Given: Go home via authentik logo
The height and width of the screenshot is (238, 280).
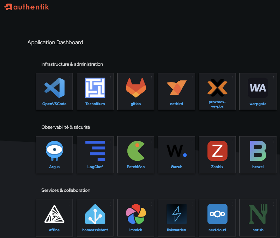Looking at the screenshot, I should point(26,7).
